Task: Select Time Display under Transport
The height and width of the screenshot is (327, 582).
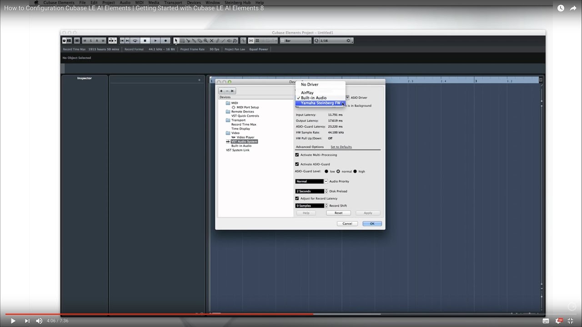Action: pos(241,129)
